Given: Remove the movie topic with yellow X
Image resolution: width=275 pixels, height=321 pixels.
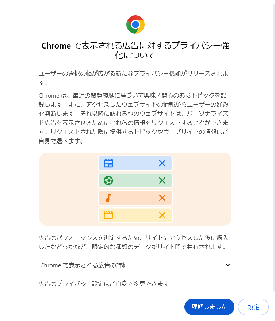Looking at the screenshot, I should tap(162, 215).
